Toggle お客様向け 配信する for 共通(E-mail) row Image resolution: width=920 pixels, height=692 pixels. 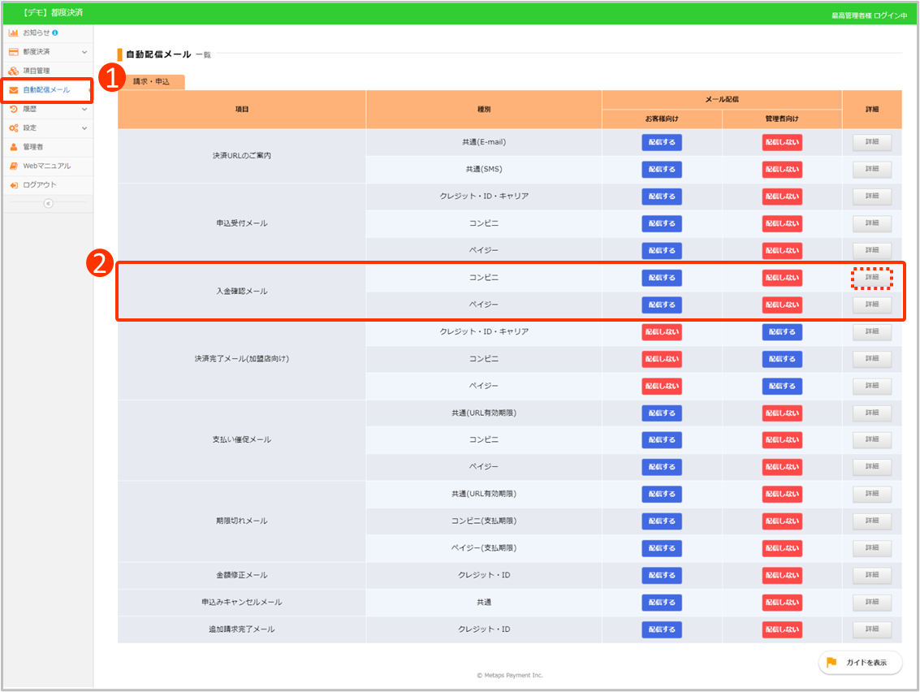[x=662, y=142]
